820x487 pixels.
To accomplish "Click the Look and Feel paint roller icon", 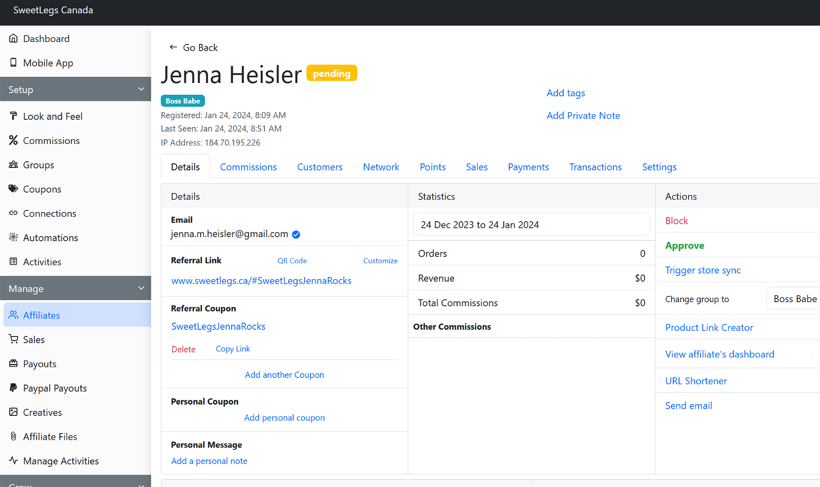I will click(x=13, y=116).
